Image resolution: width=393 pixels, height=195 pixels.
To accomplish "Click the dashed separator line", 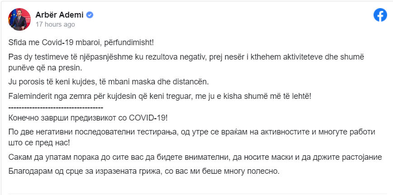I will [x=56, y=107].
